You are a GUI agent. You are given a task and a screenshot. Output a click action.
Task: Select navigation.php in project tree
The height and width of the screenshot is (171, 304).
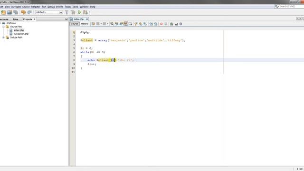point(21,34)
